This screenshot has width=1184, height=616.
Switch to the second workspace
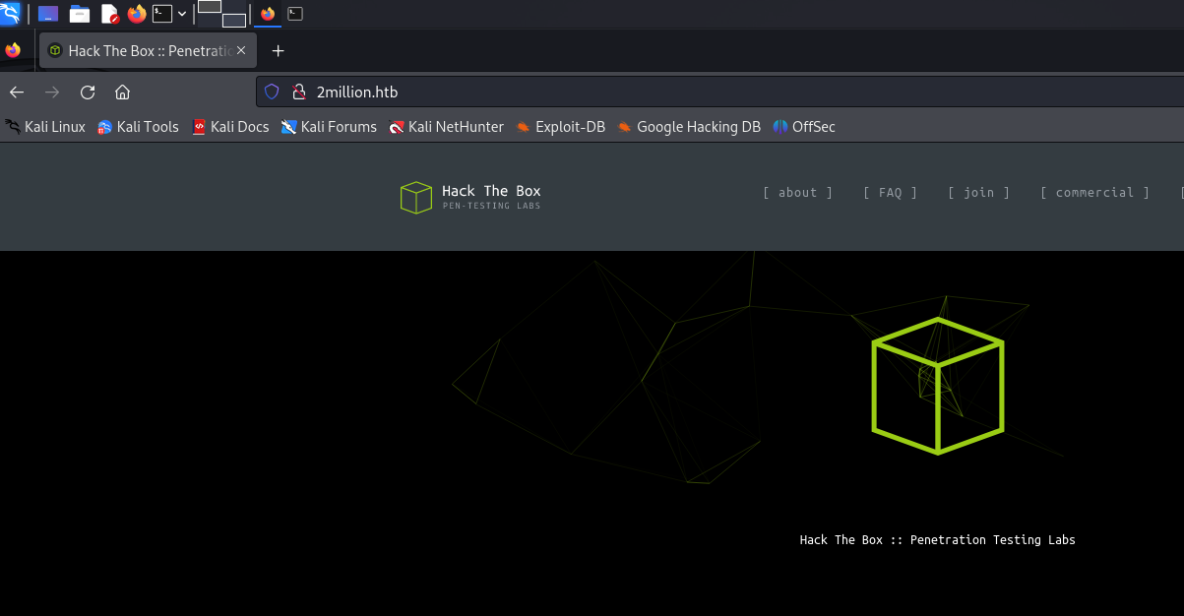point(234,20)
